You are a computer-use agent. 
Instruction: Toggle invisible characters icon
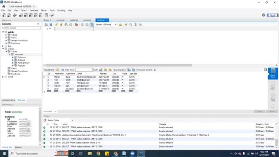(x=136, y=24)
